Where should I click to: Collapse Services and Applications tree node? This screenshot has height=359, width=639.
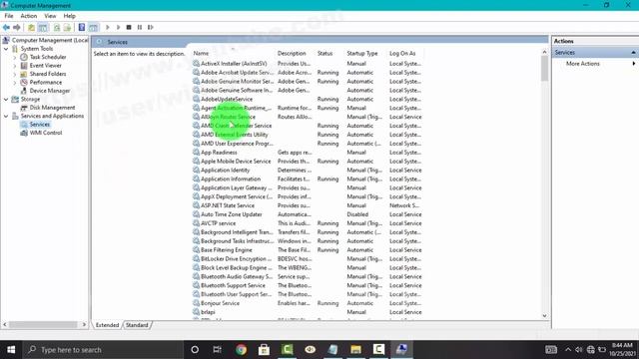[x=6, y=116]
